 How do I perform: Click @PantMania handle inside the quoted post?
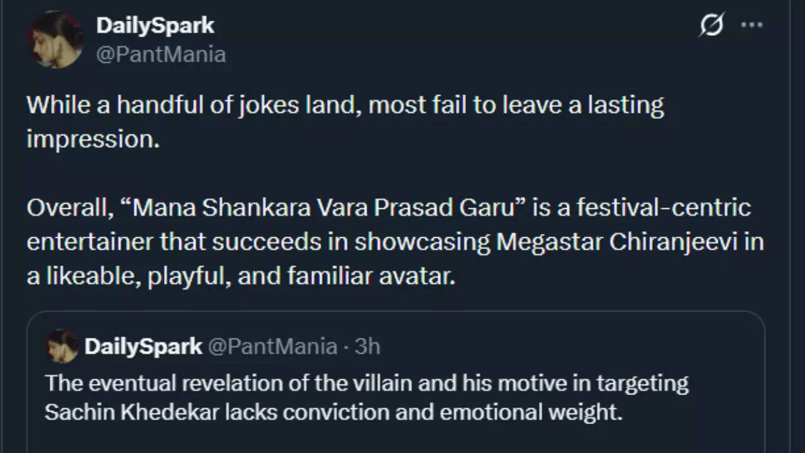272,347
